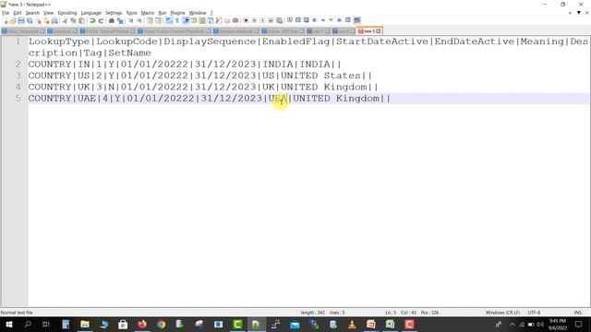Open the Tools menu
Image resolution: width=591 pixels, height=332 pixels.
(x=131, y=13)
